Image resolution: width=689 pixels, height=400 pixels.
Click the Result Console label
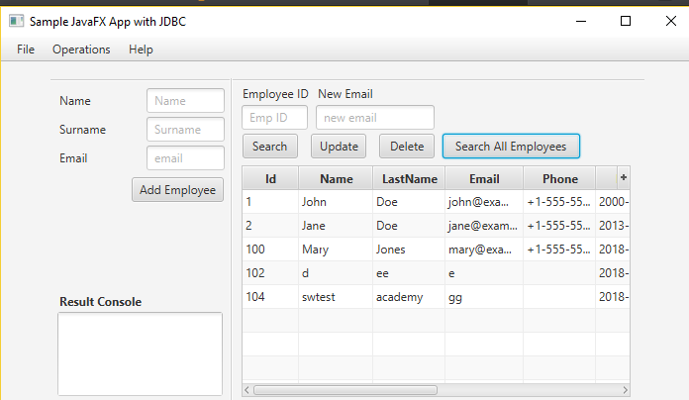[100, 302]
